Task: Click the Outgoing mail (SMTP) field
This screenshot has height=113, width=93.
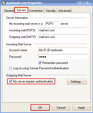Action: [63, 37]
